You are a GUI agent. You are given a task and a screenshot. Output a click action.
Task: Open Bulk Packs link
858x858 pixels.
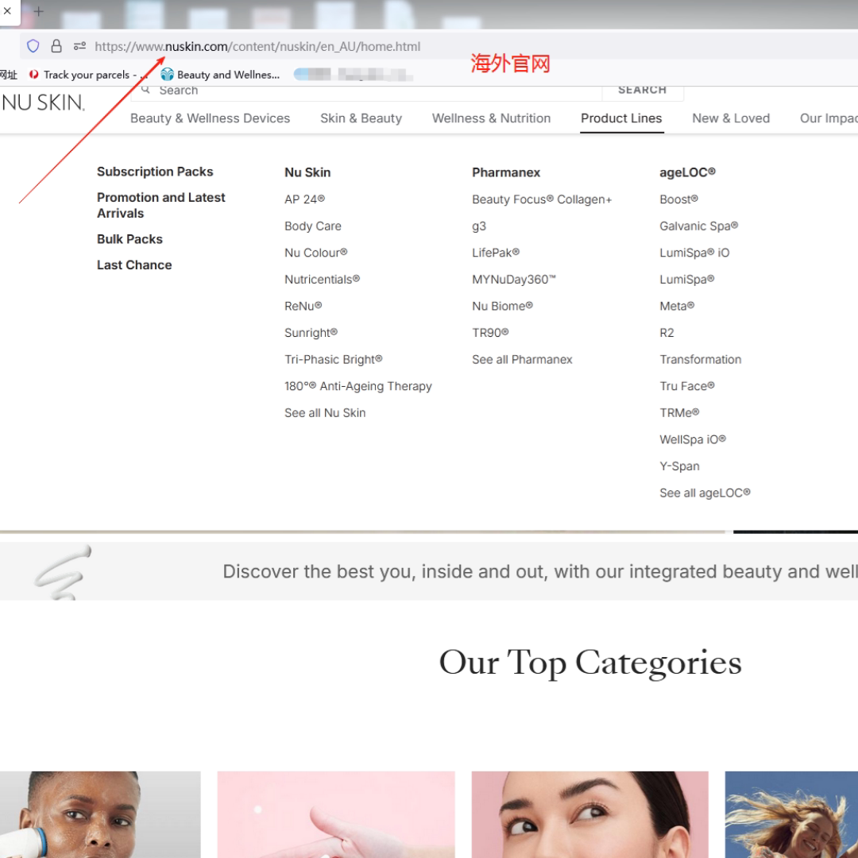pyautogui.click(x=129, y=239)
